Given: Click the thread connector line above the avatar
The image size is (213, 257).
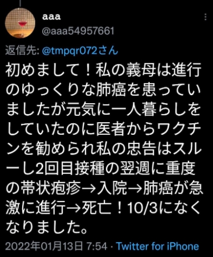Looking at the screenshot, I should click(x=20, y=3).
